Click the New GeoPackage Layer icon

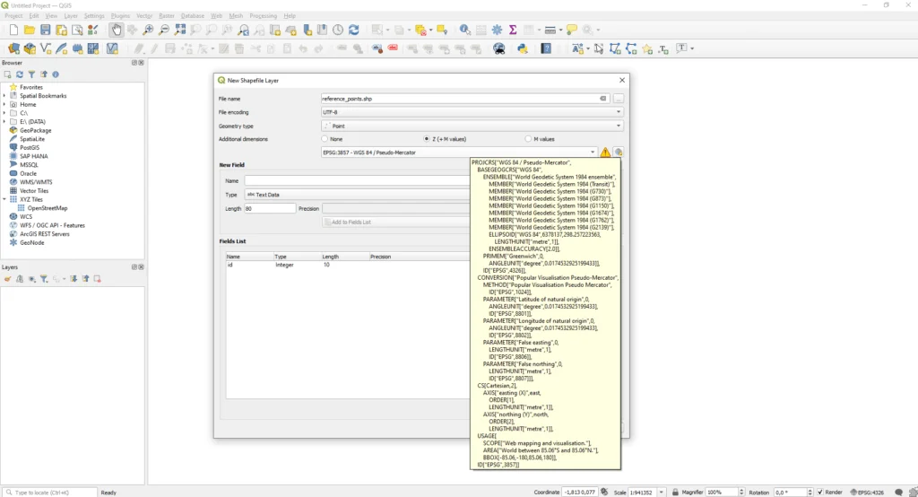(30, 48)
